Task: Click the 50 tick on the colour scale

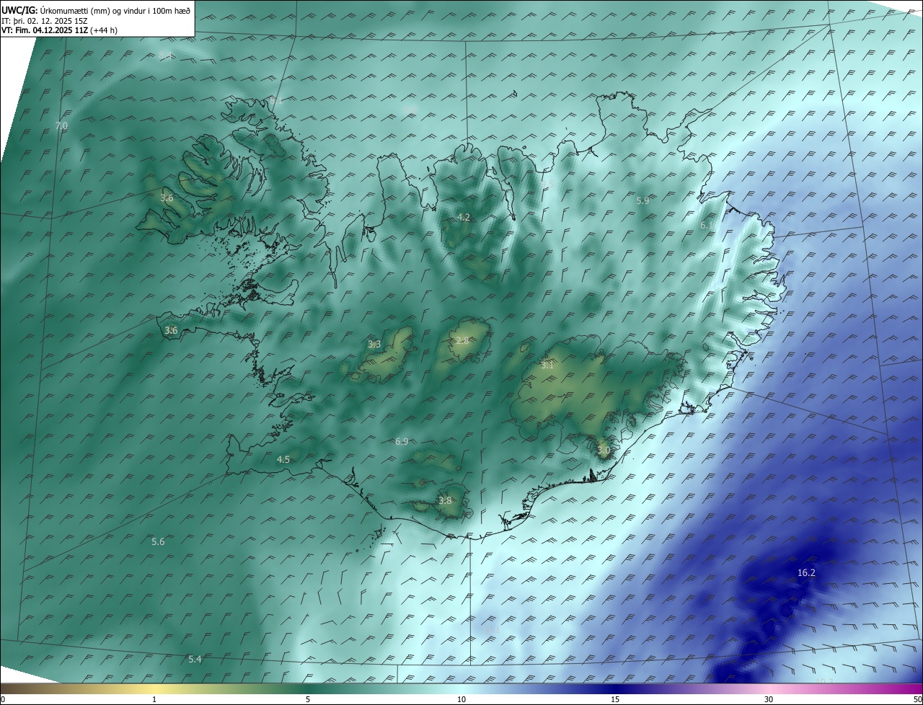Action: [917, 700]
